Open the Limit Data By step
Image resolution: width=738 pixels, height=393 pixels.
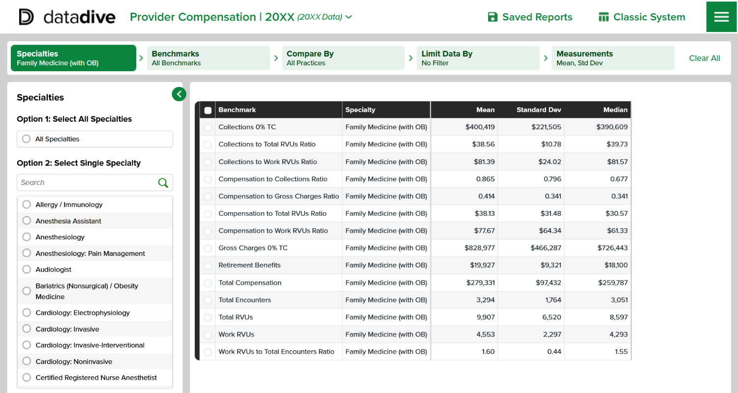[478, 58]
